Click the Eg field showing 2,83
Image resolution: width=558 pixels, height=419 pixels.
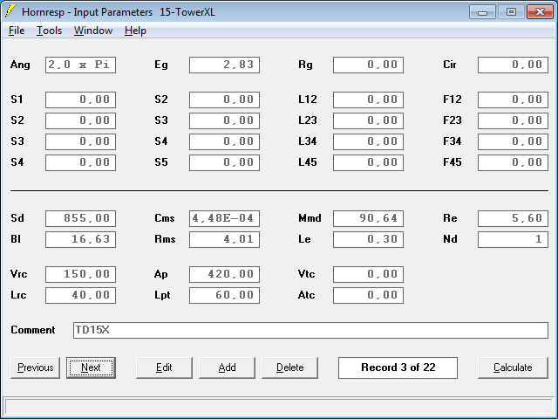tap(225, 65)
